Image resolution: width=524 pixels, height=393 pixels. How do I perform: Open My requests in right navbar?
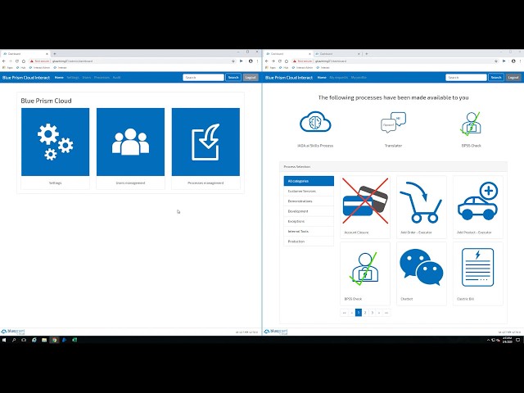[339, 78]
